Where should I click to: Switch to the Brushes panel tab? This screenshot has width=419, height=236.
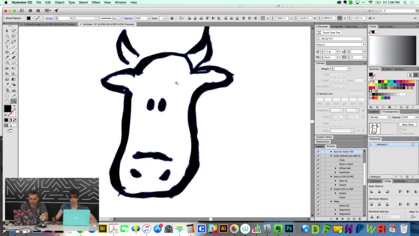[387, 69]
